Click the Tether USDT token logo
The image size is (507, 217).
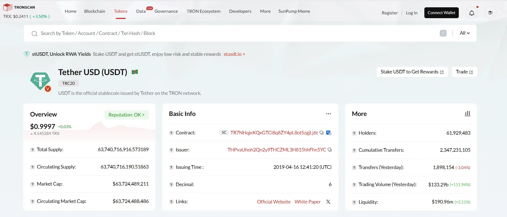tap(40, 82)
